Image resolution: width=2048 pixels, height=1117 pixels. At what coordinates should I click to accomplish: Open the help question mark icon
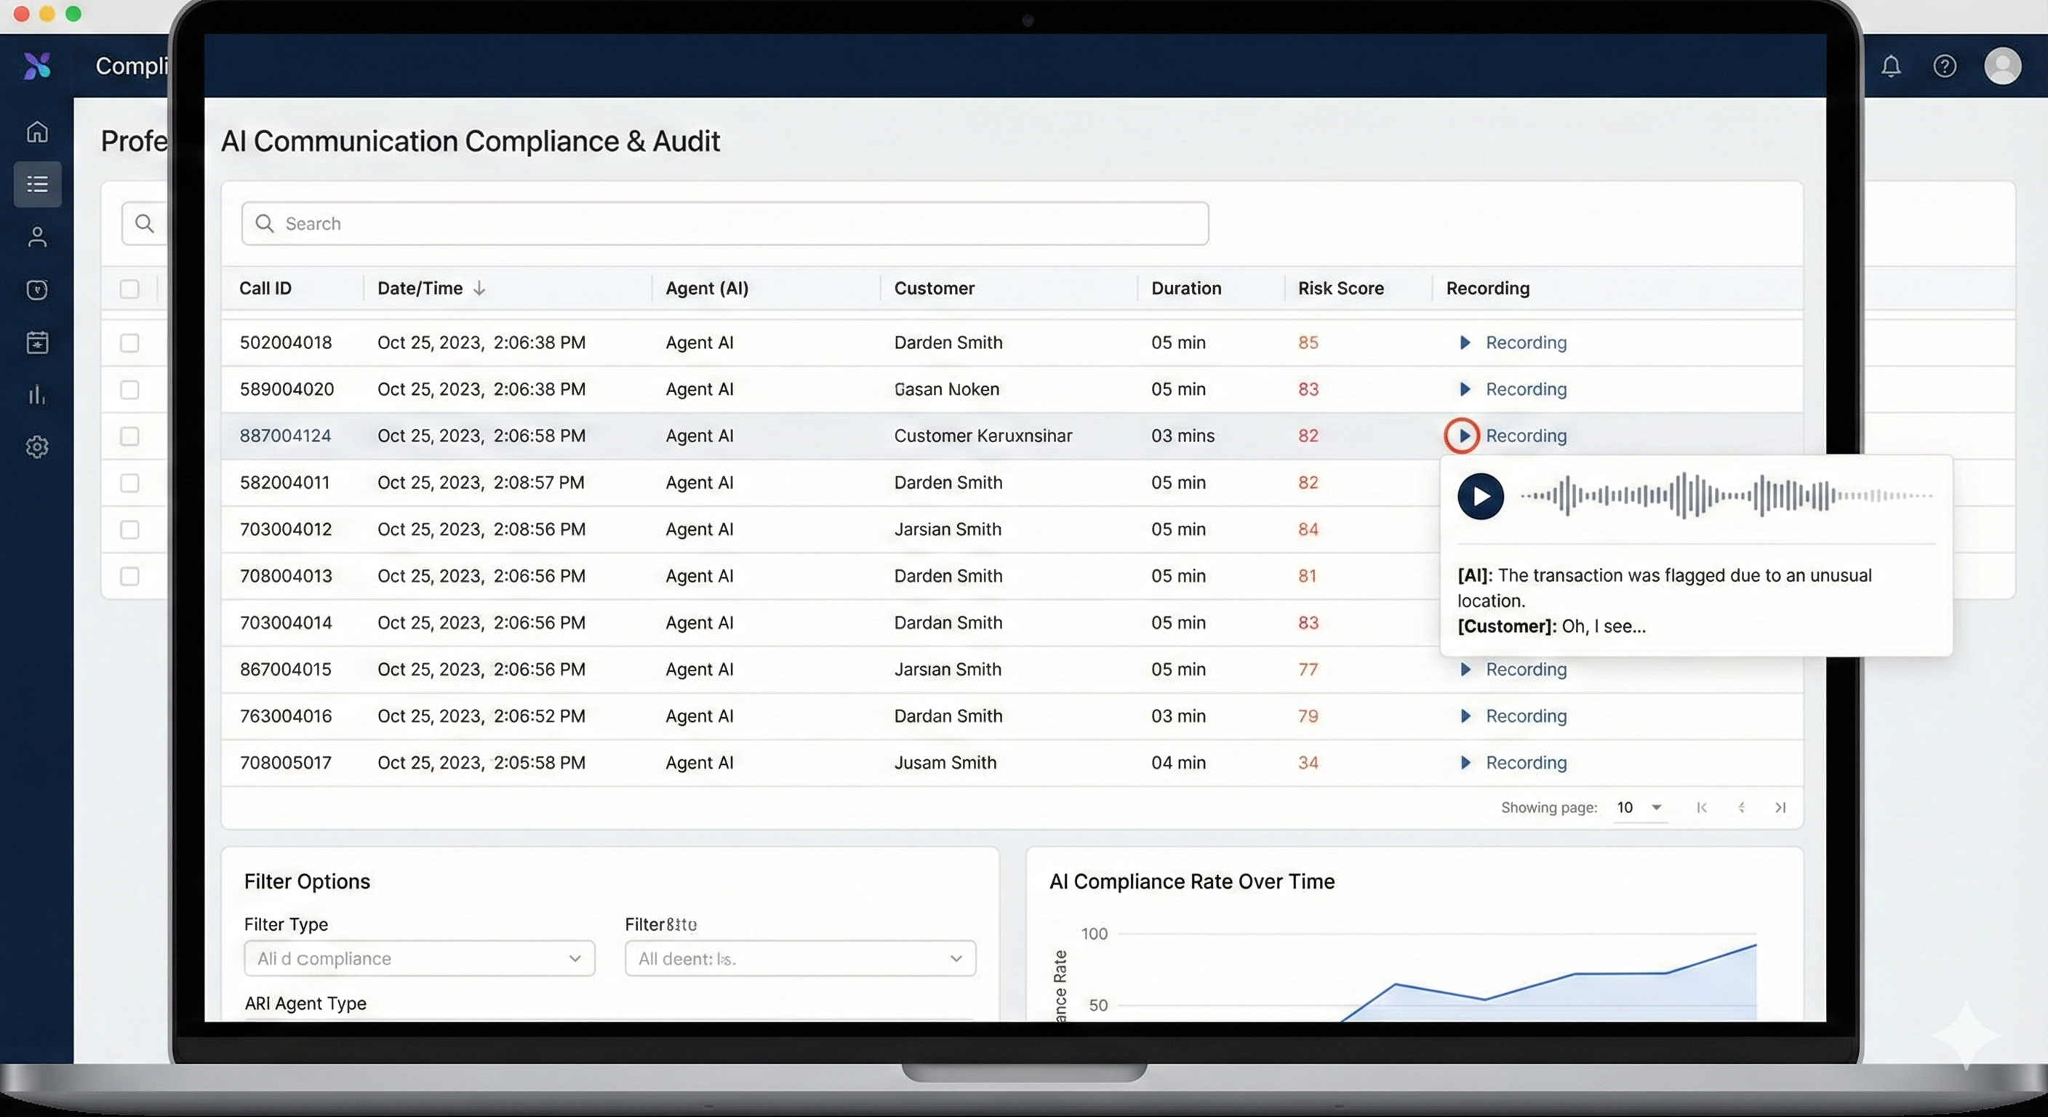tap(1945, 66)
